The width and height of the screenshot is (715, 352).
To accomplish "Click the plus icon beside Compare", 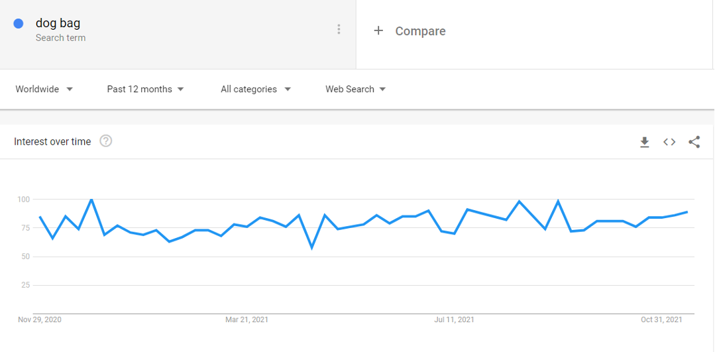I will pyautogui.click(x=378, y=30).
